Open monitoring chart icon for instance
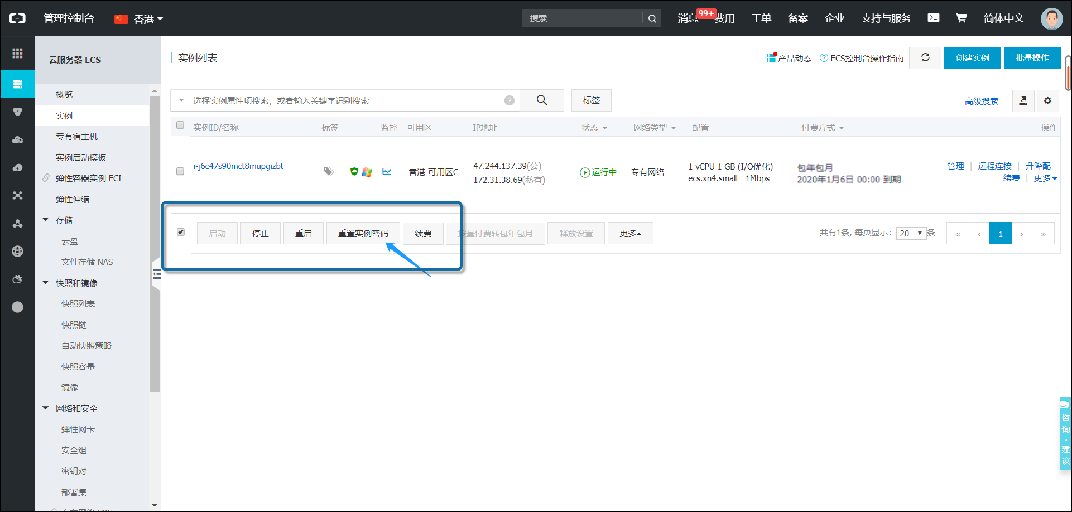 (387, 172)
